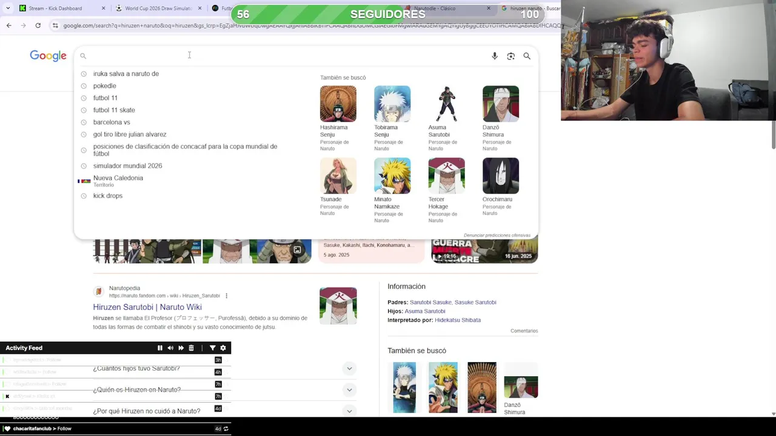Open Activity Feed filter
Viewport: 776px width, 436px height.
pyautogui.click(x=213, y=348)
